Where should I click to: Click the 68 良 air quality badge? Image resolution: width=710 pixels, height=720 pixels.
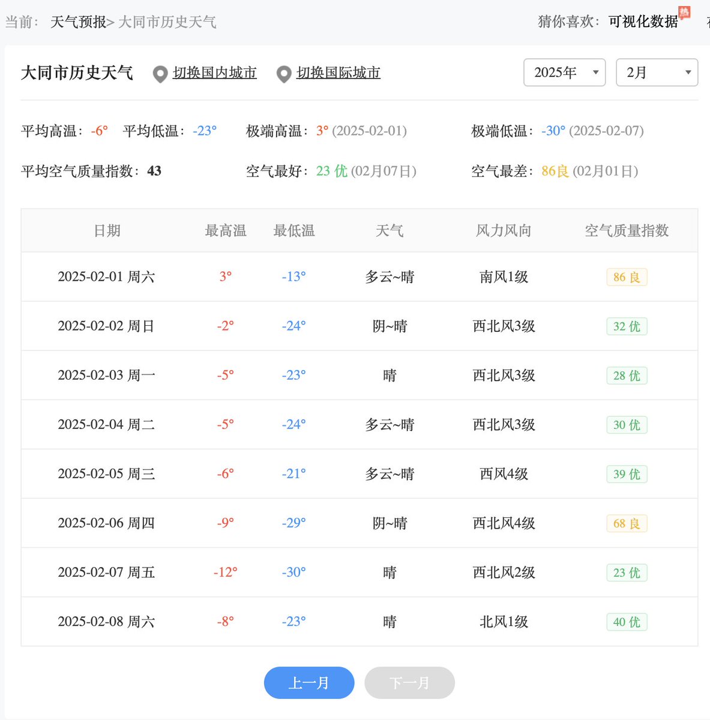[x=627, y=523]
